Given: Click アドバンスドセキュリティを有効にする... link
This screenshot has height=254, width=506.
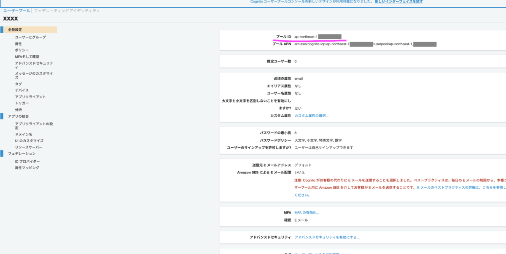Looking at the screenshot, I should point(327,237).
